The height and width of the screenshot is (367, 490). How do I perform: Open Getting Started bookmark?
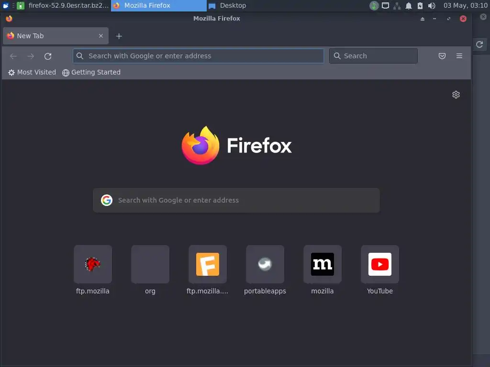click(x=91, y=73)
